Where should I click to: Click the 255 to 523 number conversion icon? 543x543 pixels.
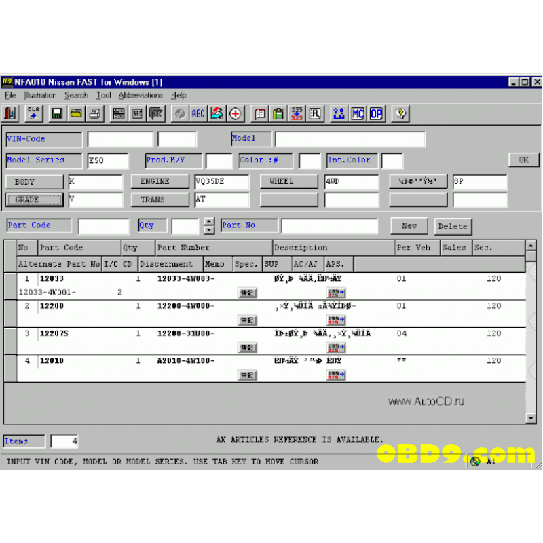(x=297, y=113)
